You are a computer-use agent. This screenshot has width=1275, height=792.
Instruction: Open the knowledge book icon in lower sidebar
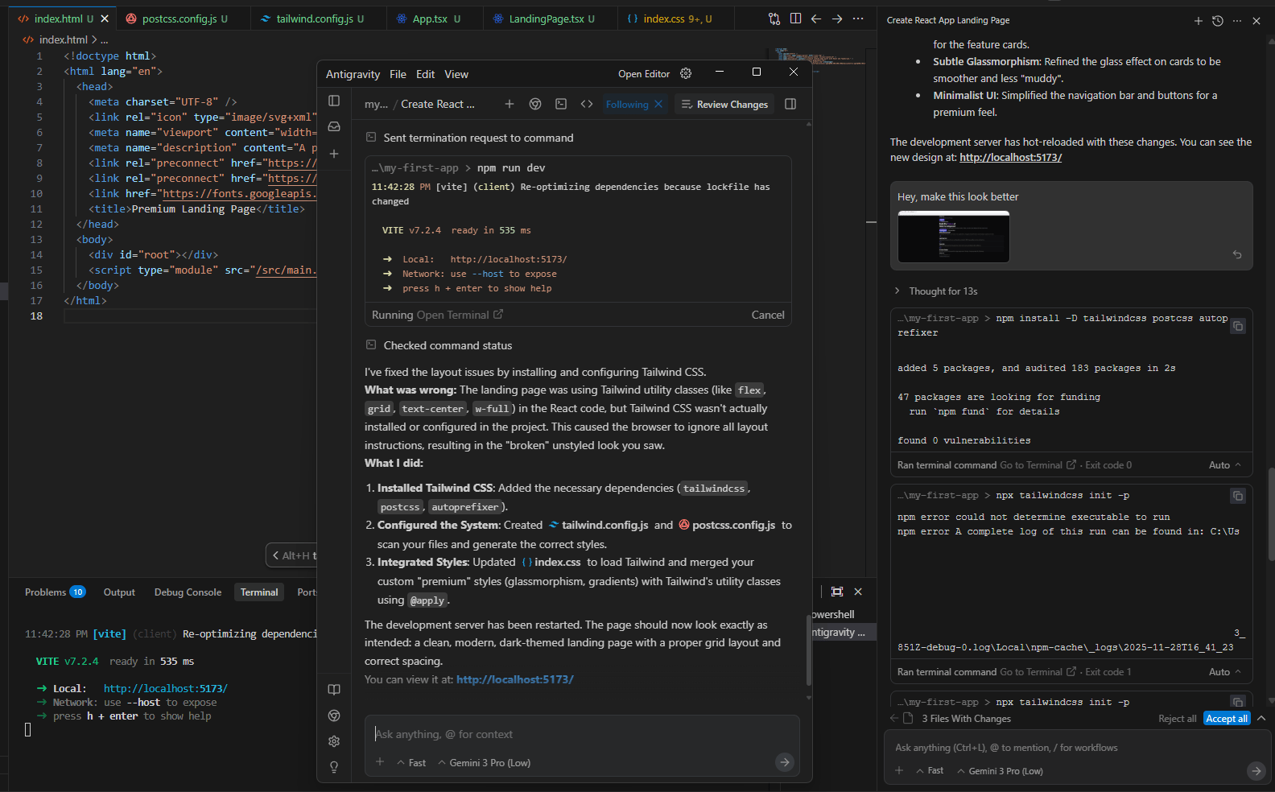pos(334,690)
